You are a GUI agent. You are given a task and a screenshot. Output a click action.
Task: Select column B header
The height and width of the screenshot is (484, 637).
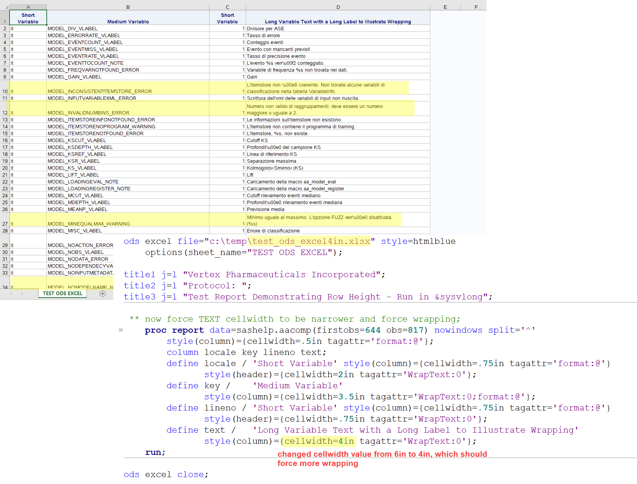128,7
